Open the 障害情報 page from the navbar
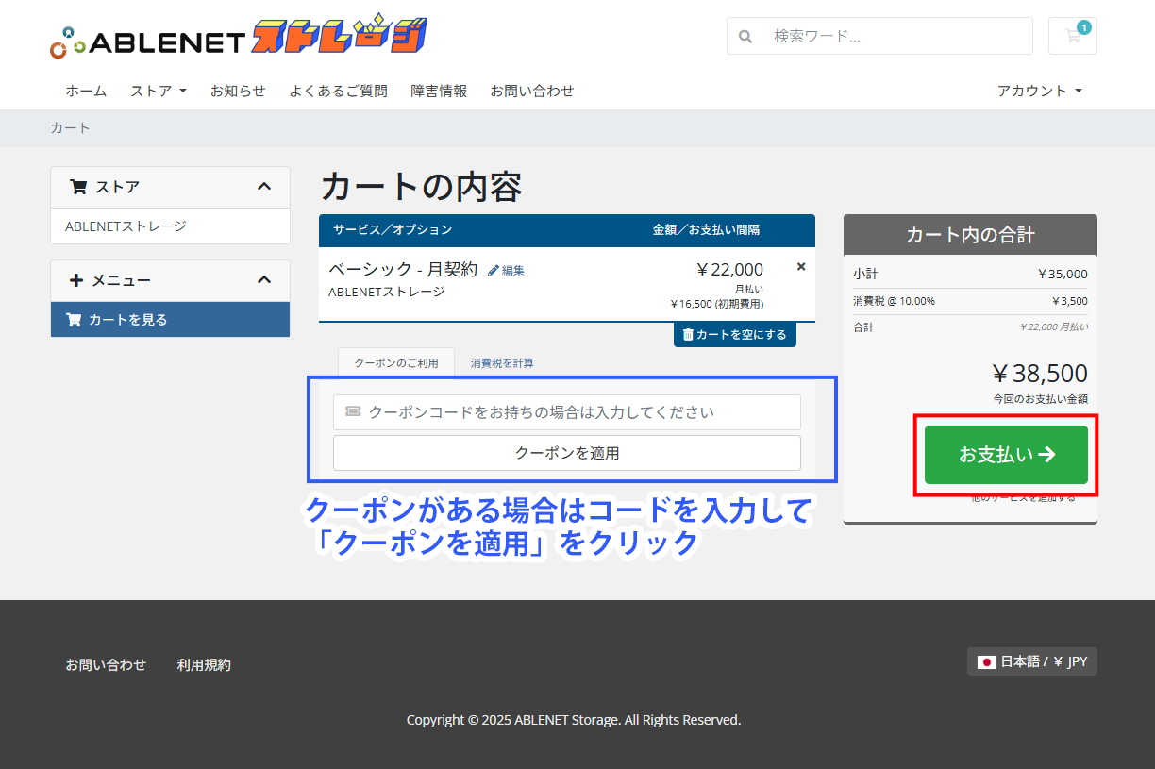This screenshot has width=1155, height=769. click(x=439, y=91)
